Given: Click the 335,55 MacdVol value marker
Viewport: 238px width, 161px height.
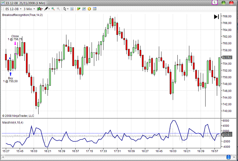Looking at the screenshot, I should (x=227, y=135).
